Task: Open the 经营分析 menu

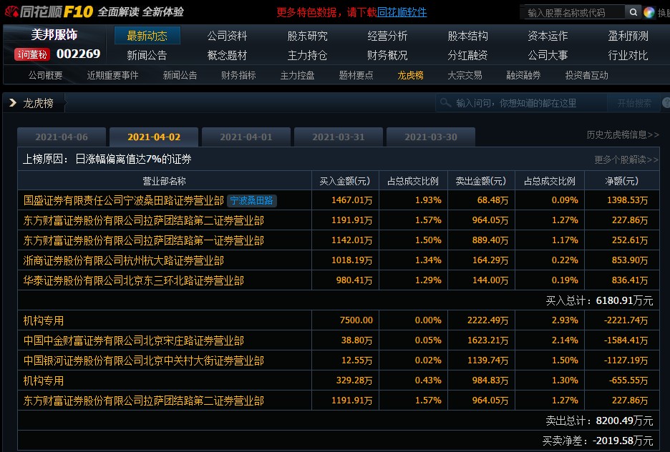Action: point(387,36)
